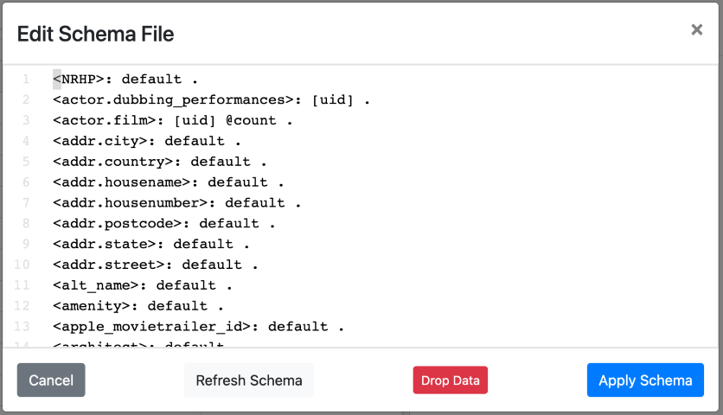
Task: Click the Apply Schema button
Action: coord(645,380)
